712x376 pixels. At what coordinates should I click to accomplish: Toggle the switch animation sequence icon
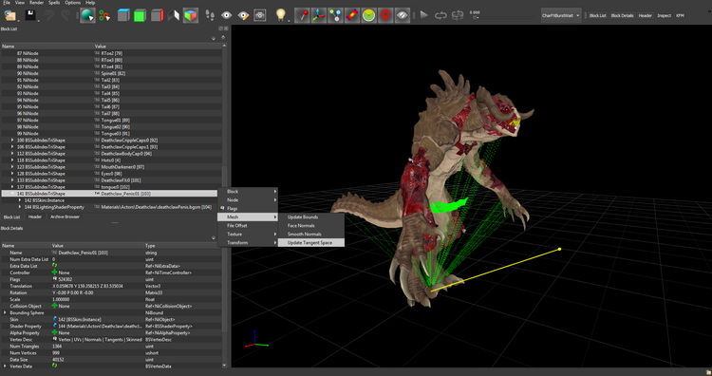click(x=458, y=15)
